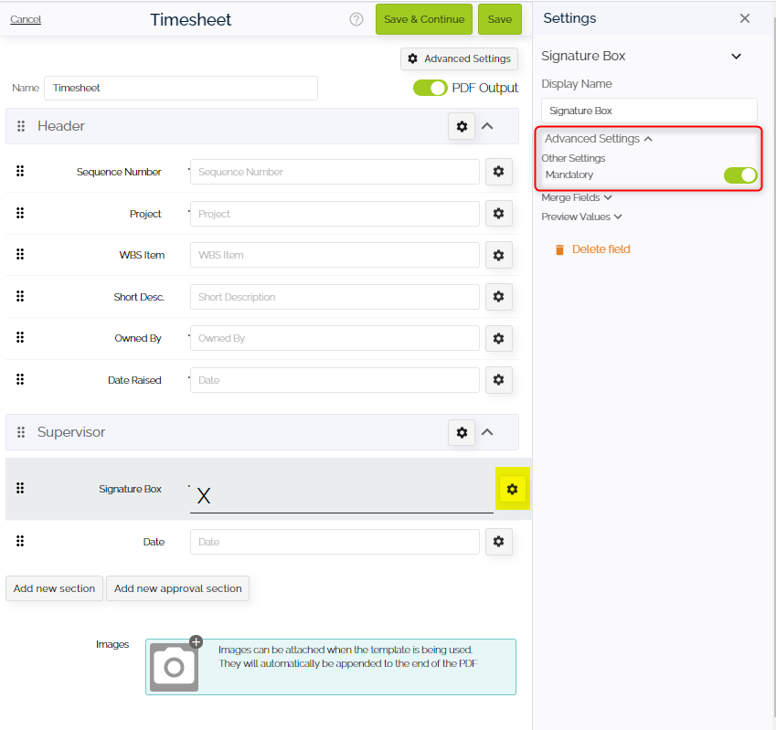Open Header section gear settings

tap(462, 126)
